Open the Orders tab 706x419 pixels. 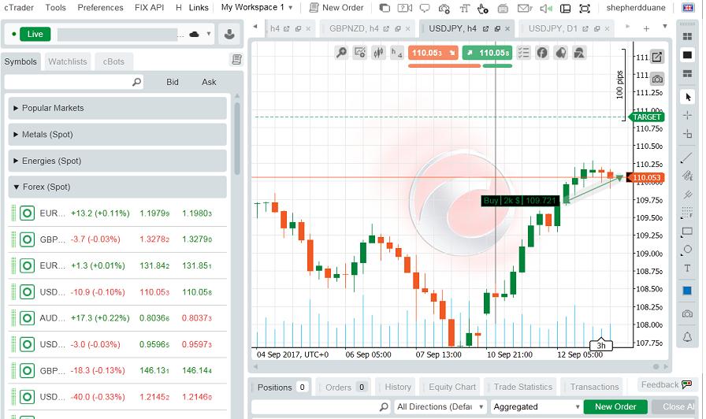(x=344, y=387)
